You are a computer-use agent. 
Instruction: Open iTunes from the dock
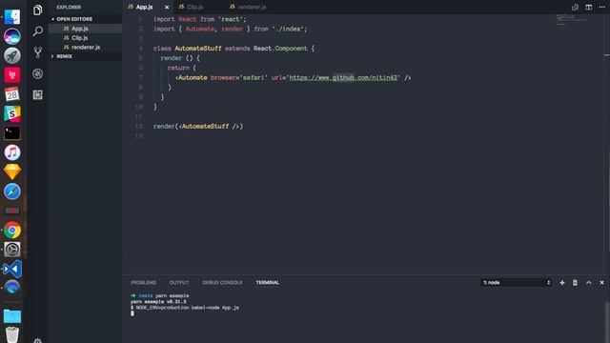(12, 152)
